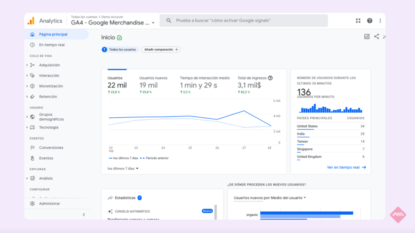The image size is (415, 233).
Task: Click the Eventos touch icon
Action: pos(32,158)
